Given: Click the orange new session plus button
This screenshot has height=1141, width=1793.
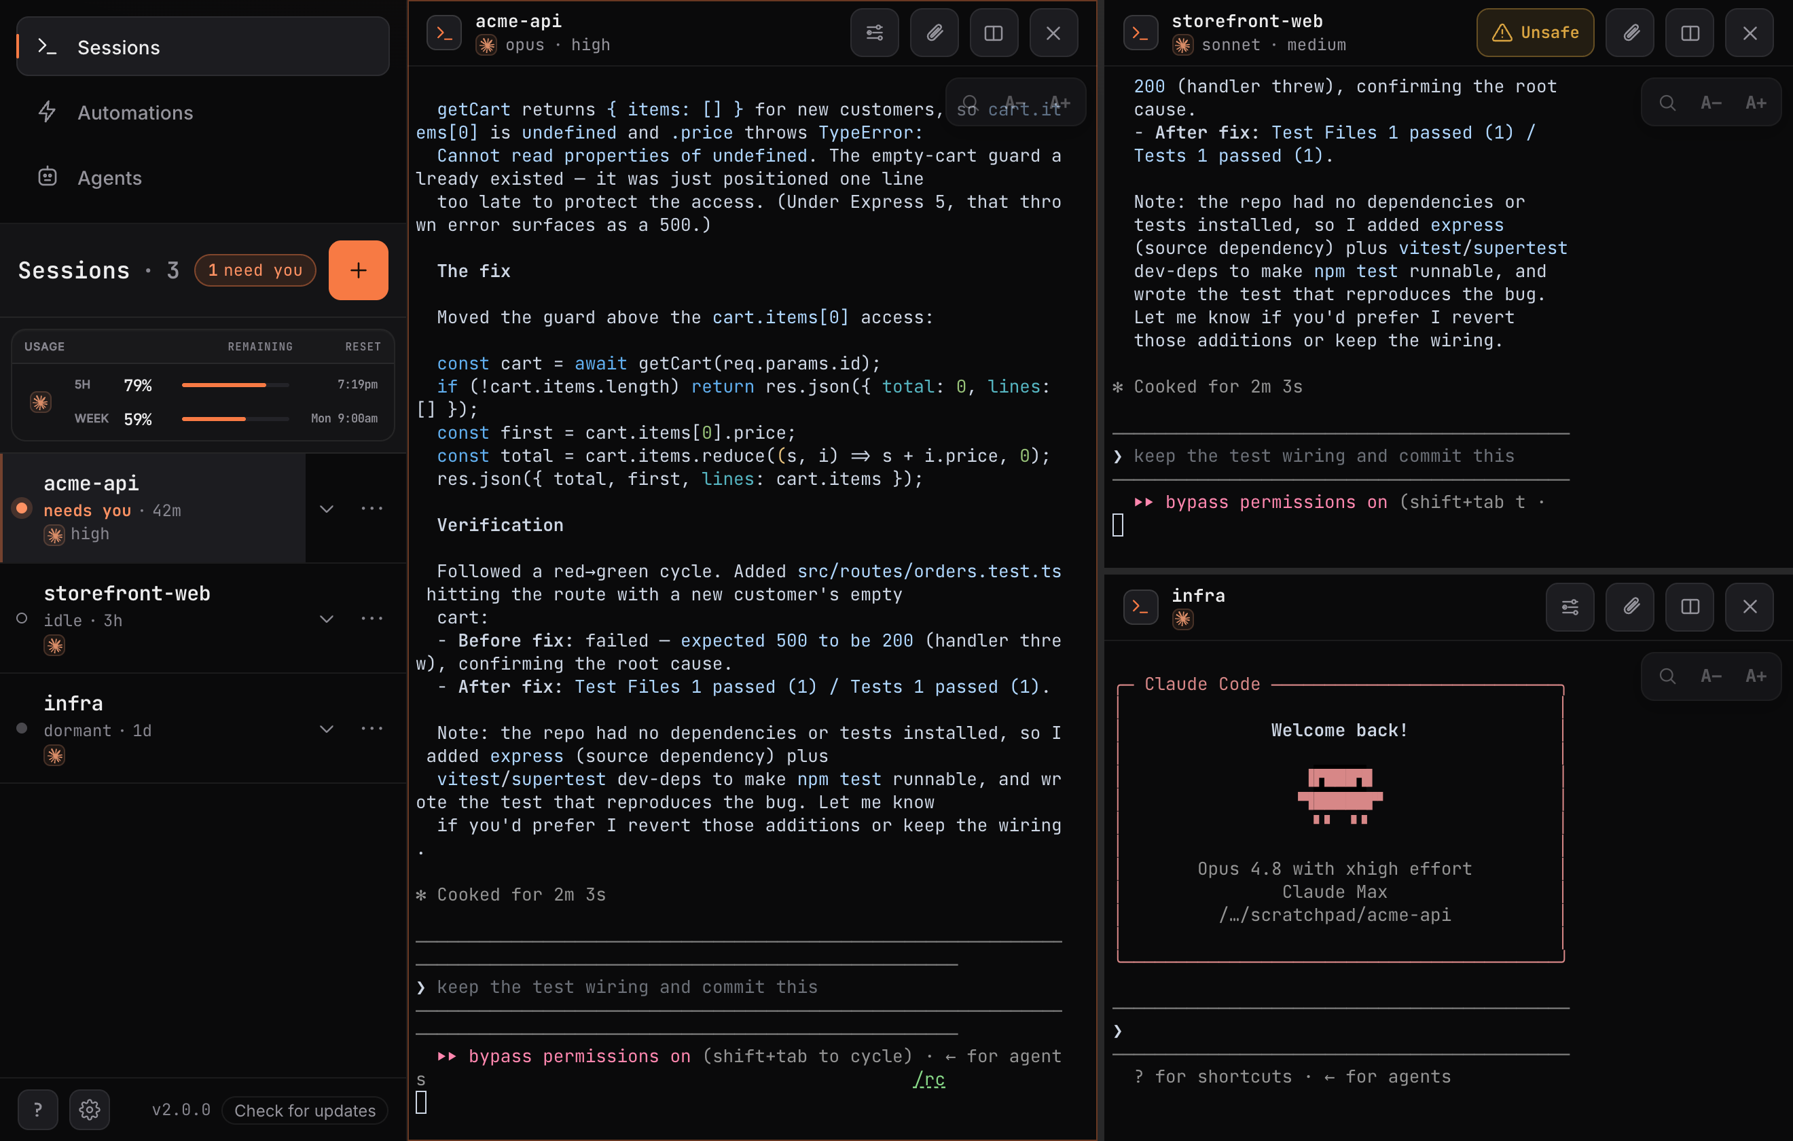Looking at the screenshot, I should point(358,270).
